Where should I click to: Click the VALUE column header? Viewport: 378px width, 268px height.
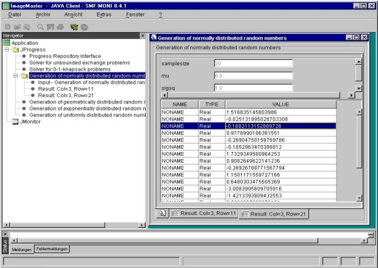280,103
